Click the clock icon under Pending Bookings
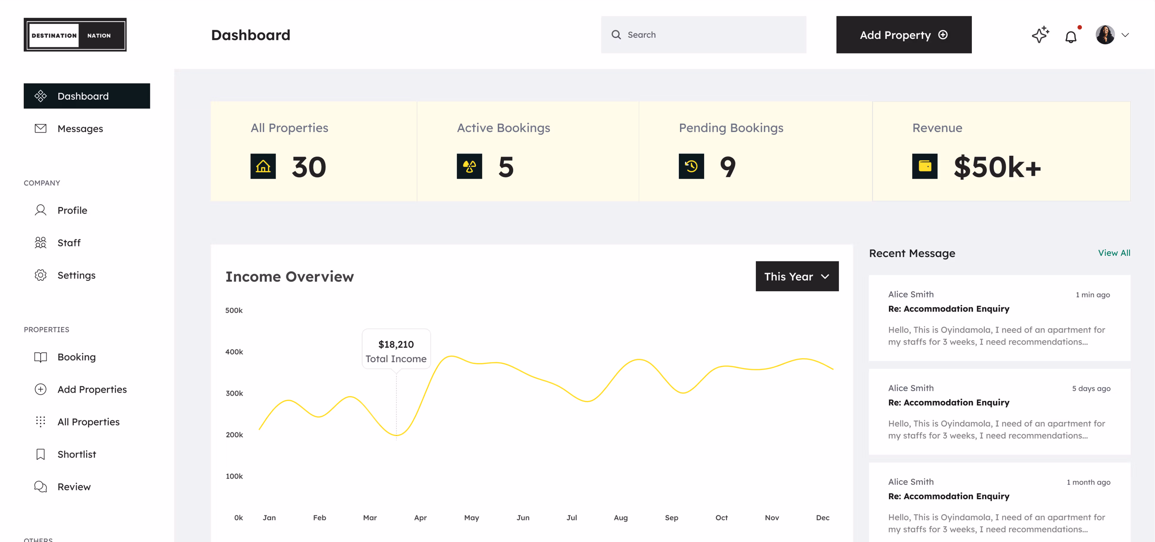This screenshot has width=1155, height=542. coord(691,166)
